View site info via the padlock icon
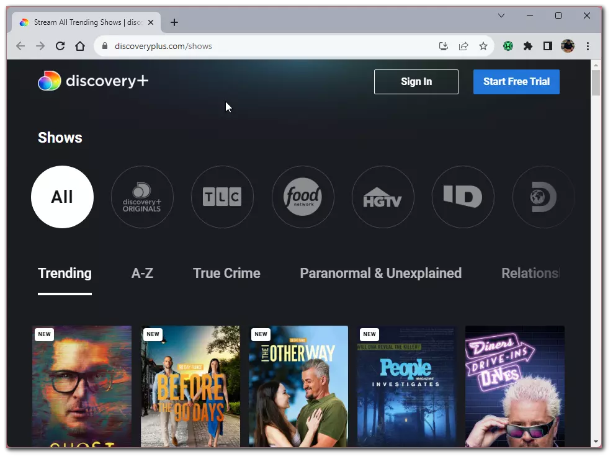 coord(105,46)
